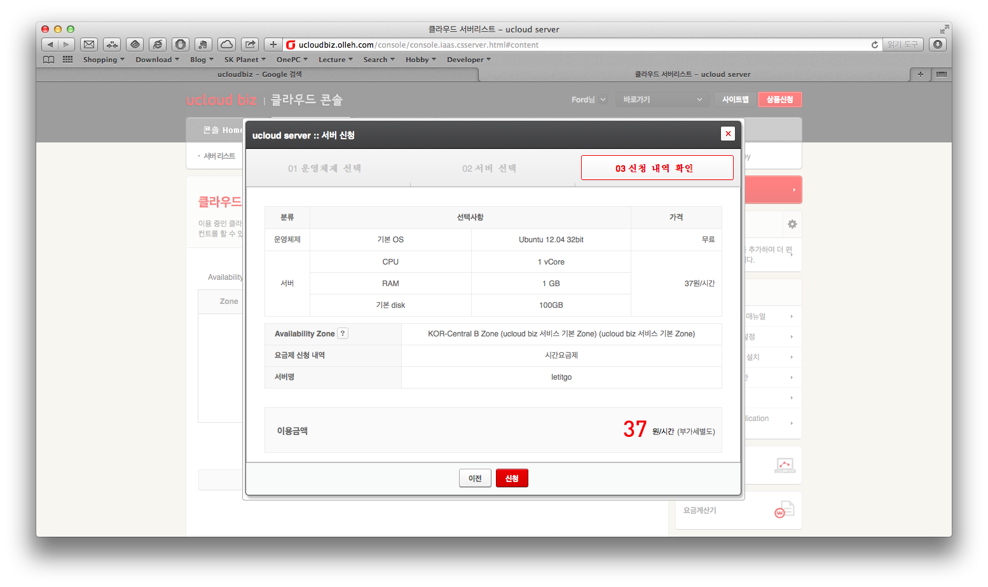Click the price calculator icon (요금계산기)

tap(785, 510)
